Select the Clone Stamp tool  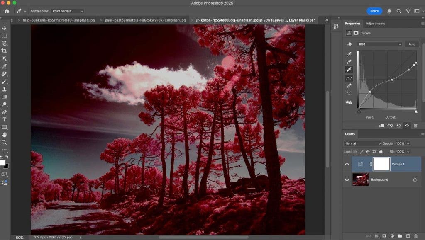pos(4,89)
